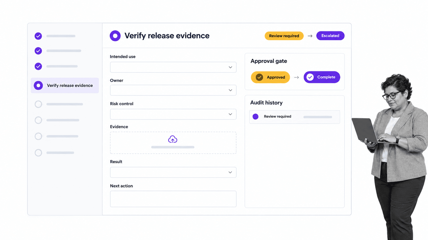This screenshot has width=428, height=240.
Task: Click the Complete button in Approval gate
Action: click(x=322, y=77)
